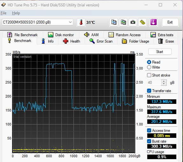Close the HD Tune Pro window
This screenshot has height=162, width=183.
(175, 5)
